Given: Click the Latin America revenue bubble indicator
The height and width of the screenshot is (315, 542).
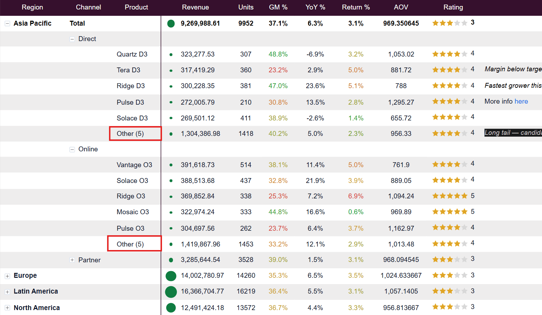Looking at the screenshot, I should [x=171, y=292].
